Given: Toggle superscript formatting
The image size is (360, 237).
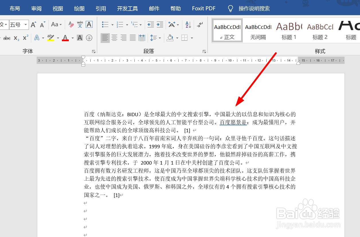Looking at the screenshot, I should [26, 38].
